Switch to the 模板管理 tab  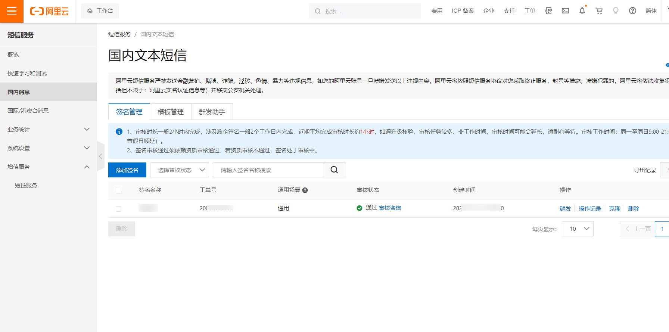click(171, 112)
